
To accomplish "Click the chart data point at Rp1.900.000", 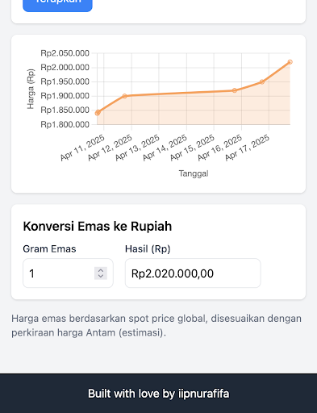I will pyautogui.click(x=124, y=96).
